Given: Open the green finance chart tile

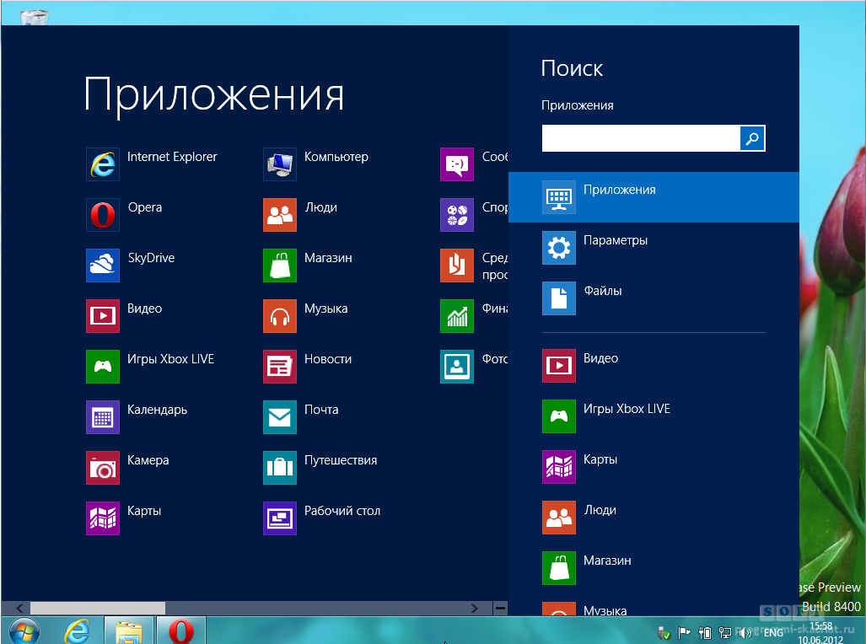Looking at the screenshot, I should point(457,316).
